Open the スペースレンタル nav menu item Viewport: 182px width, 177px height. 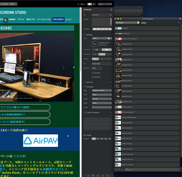tap(44, 20)
